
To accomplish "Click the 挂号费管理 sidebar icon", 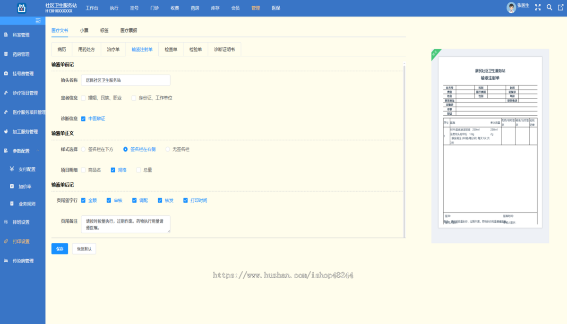I will point(6,74).
